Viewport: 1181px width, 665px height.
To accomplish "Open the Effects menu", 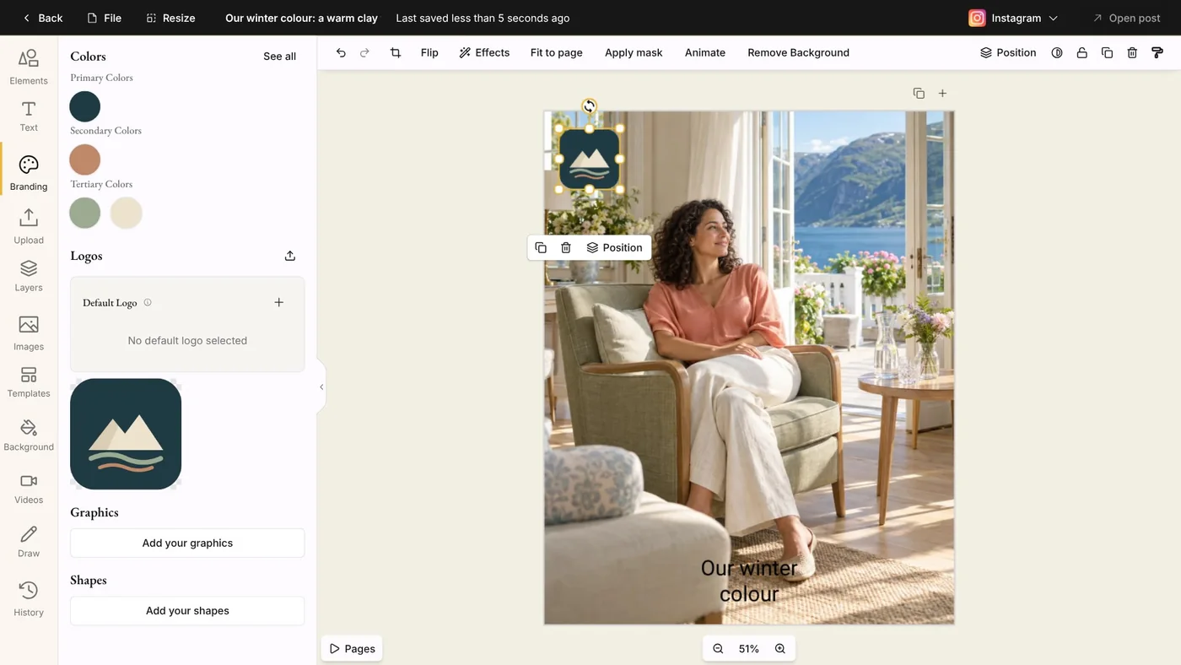I will coord(484,52).
